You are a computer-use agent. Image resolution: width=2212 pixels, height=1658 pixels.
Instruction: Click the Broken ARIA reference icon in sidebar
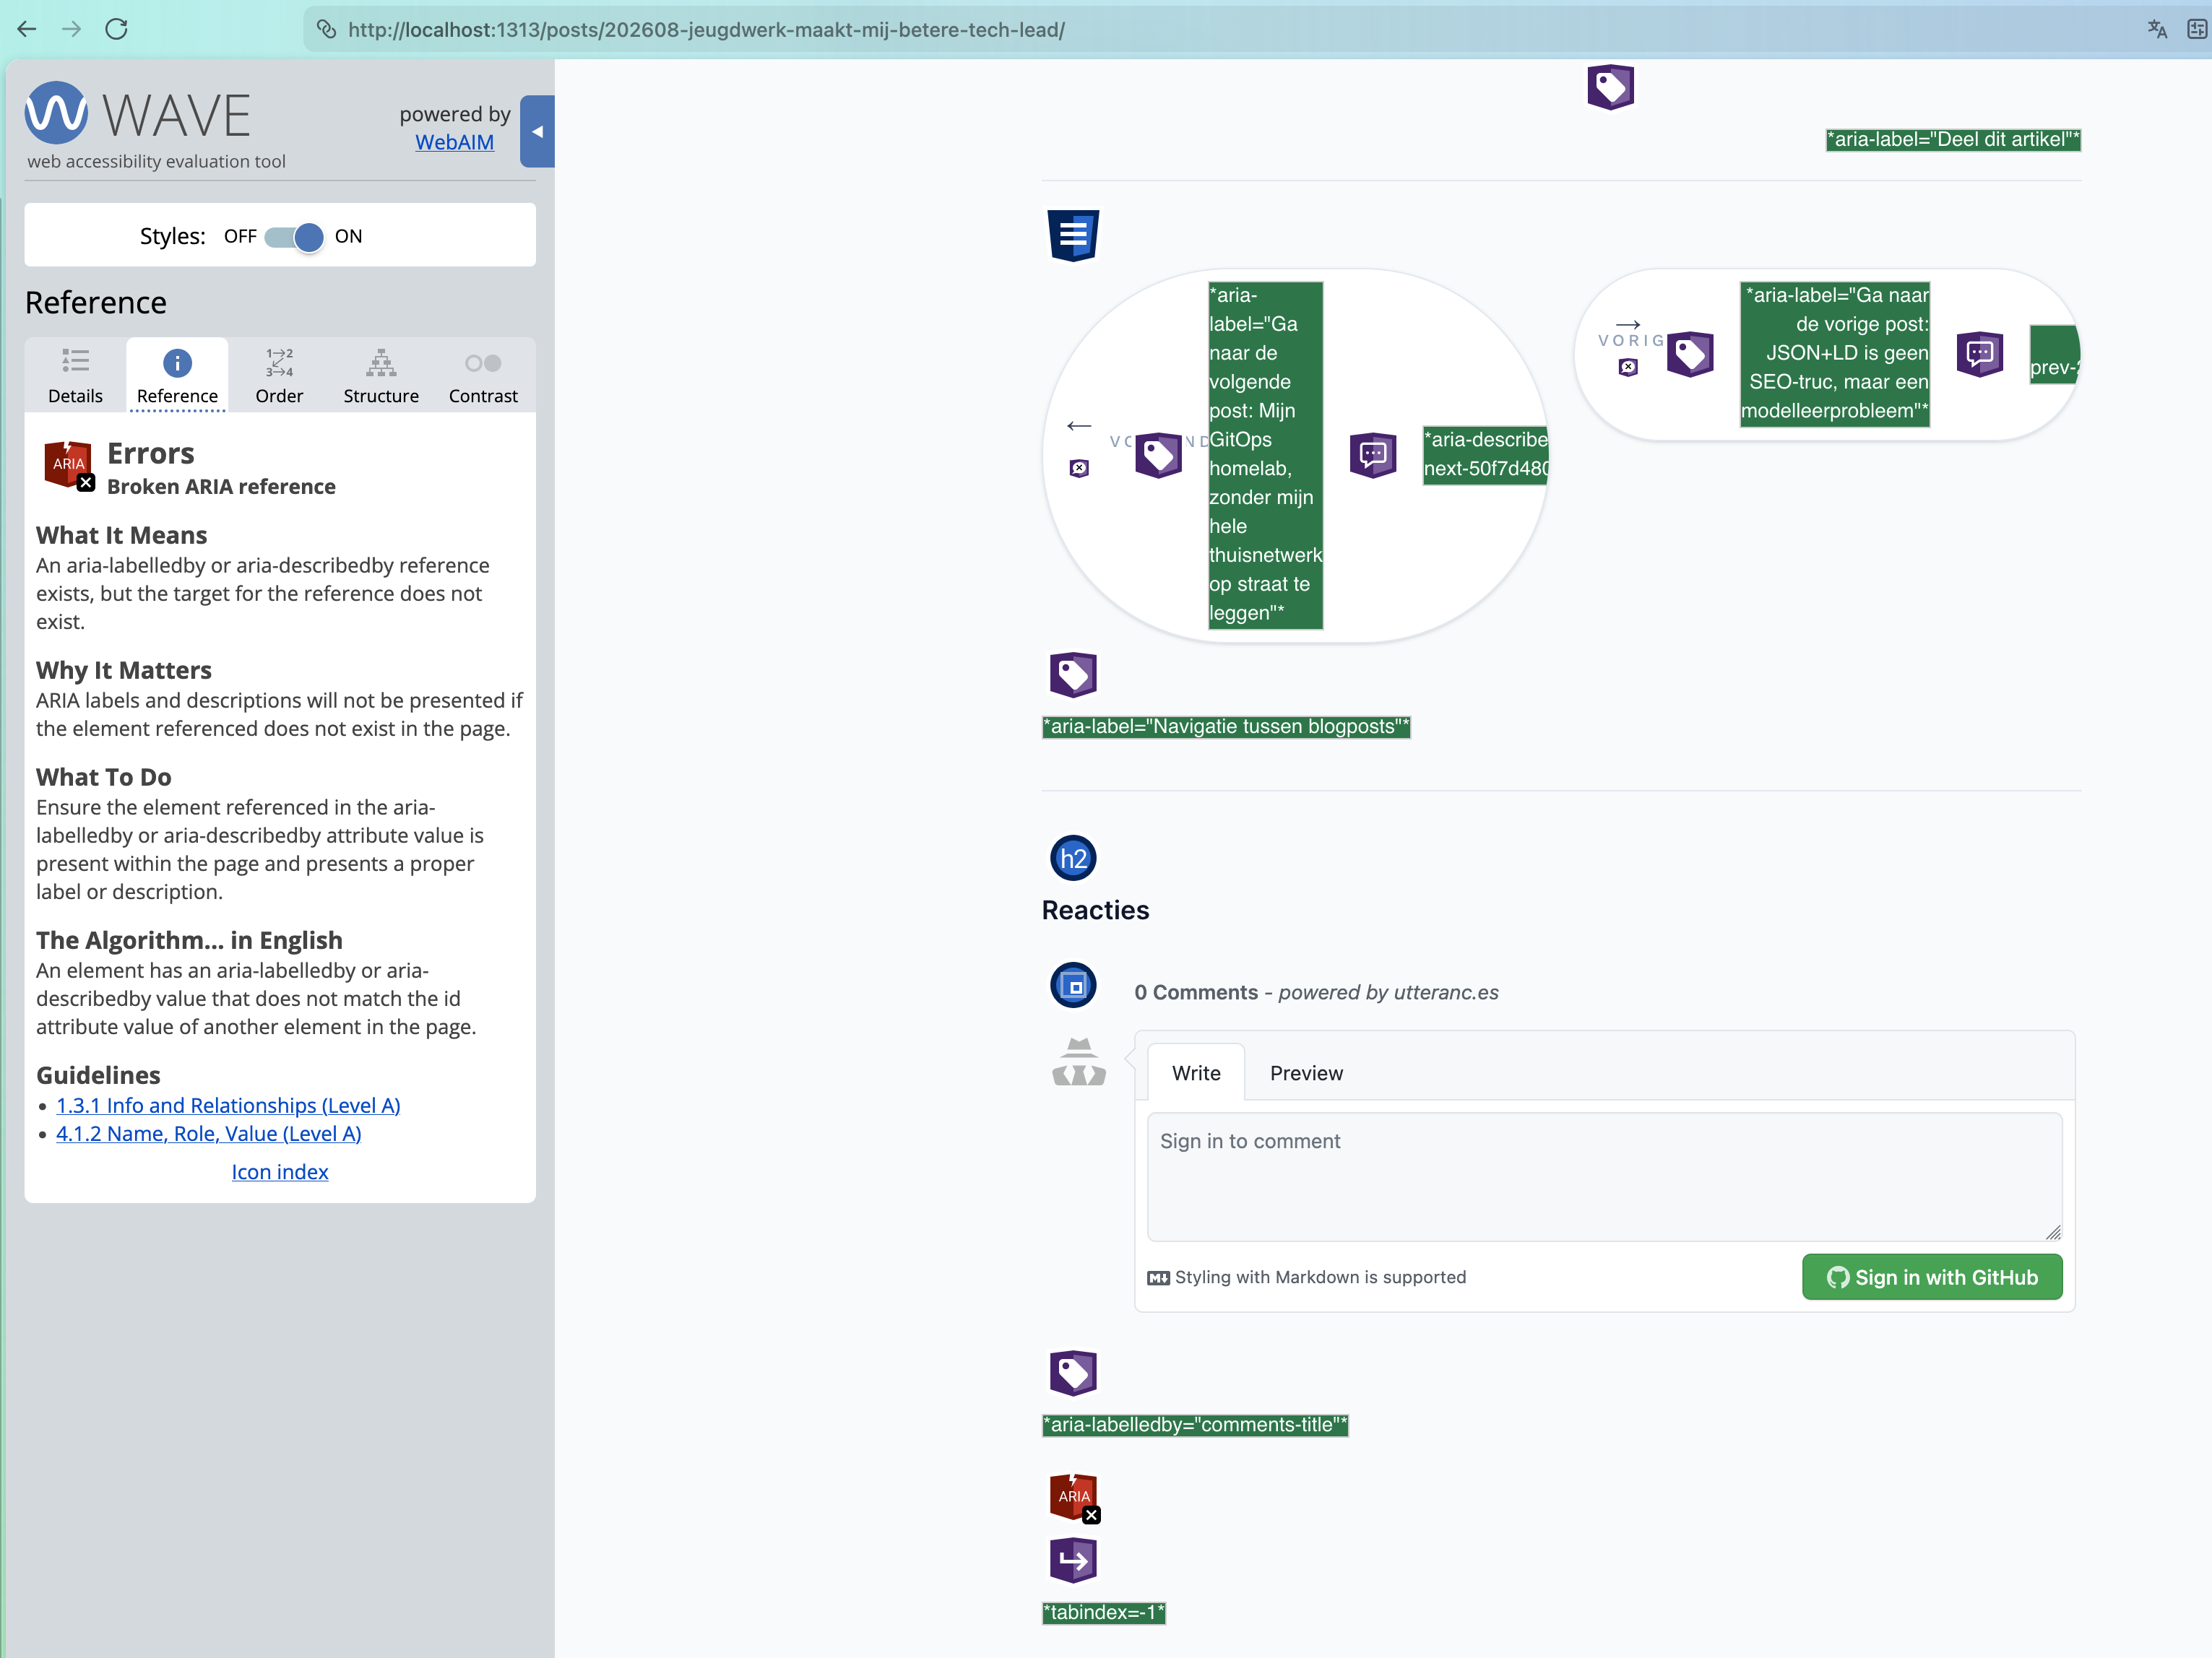(x=69, y=466)
